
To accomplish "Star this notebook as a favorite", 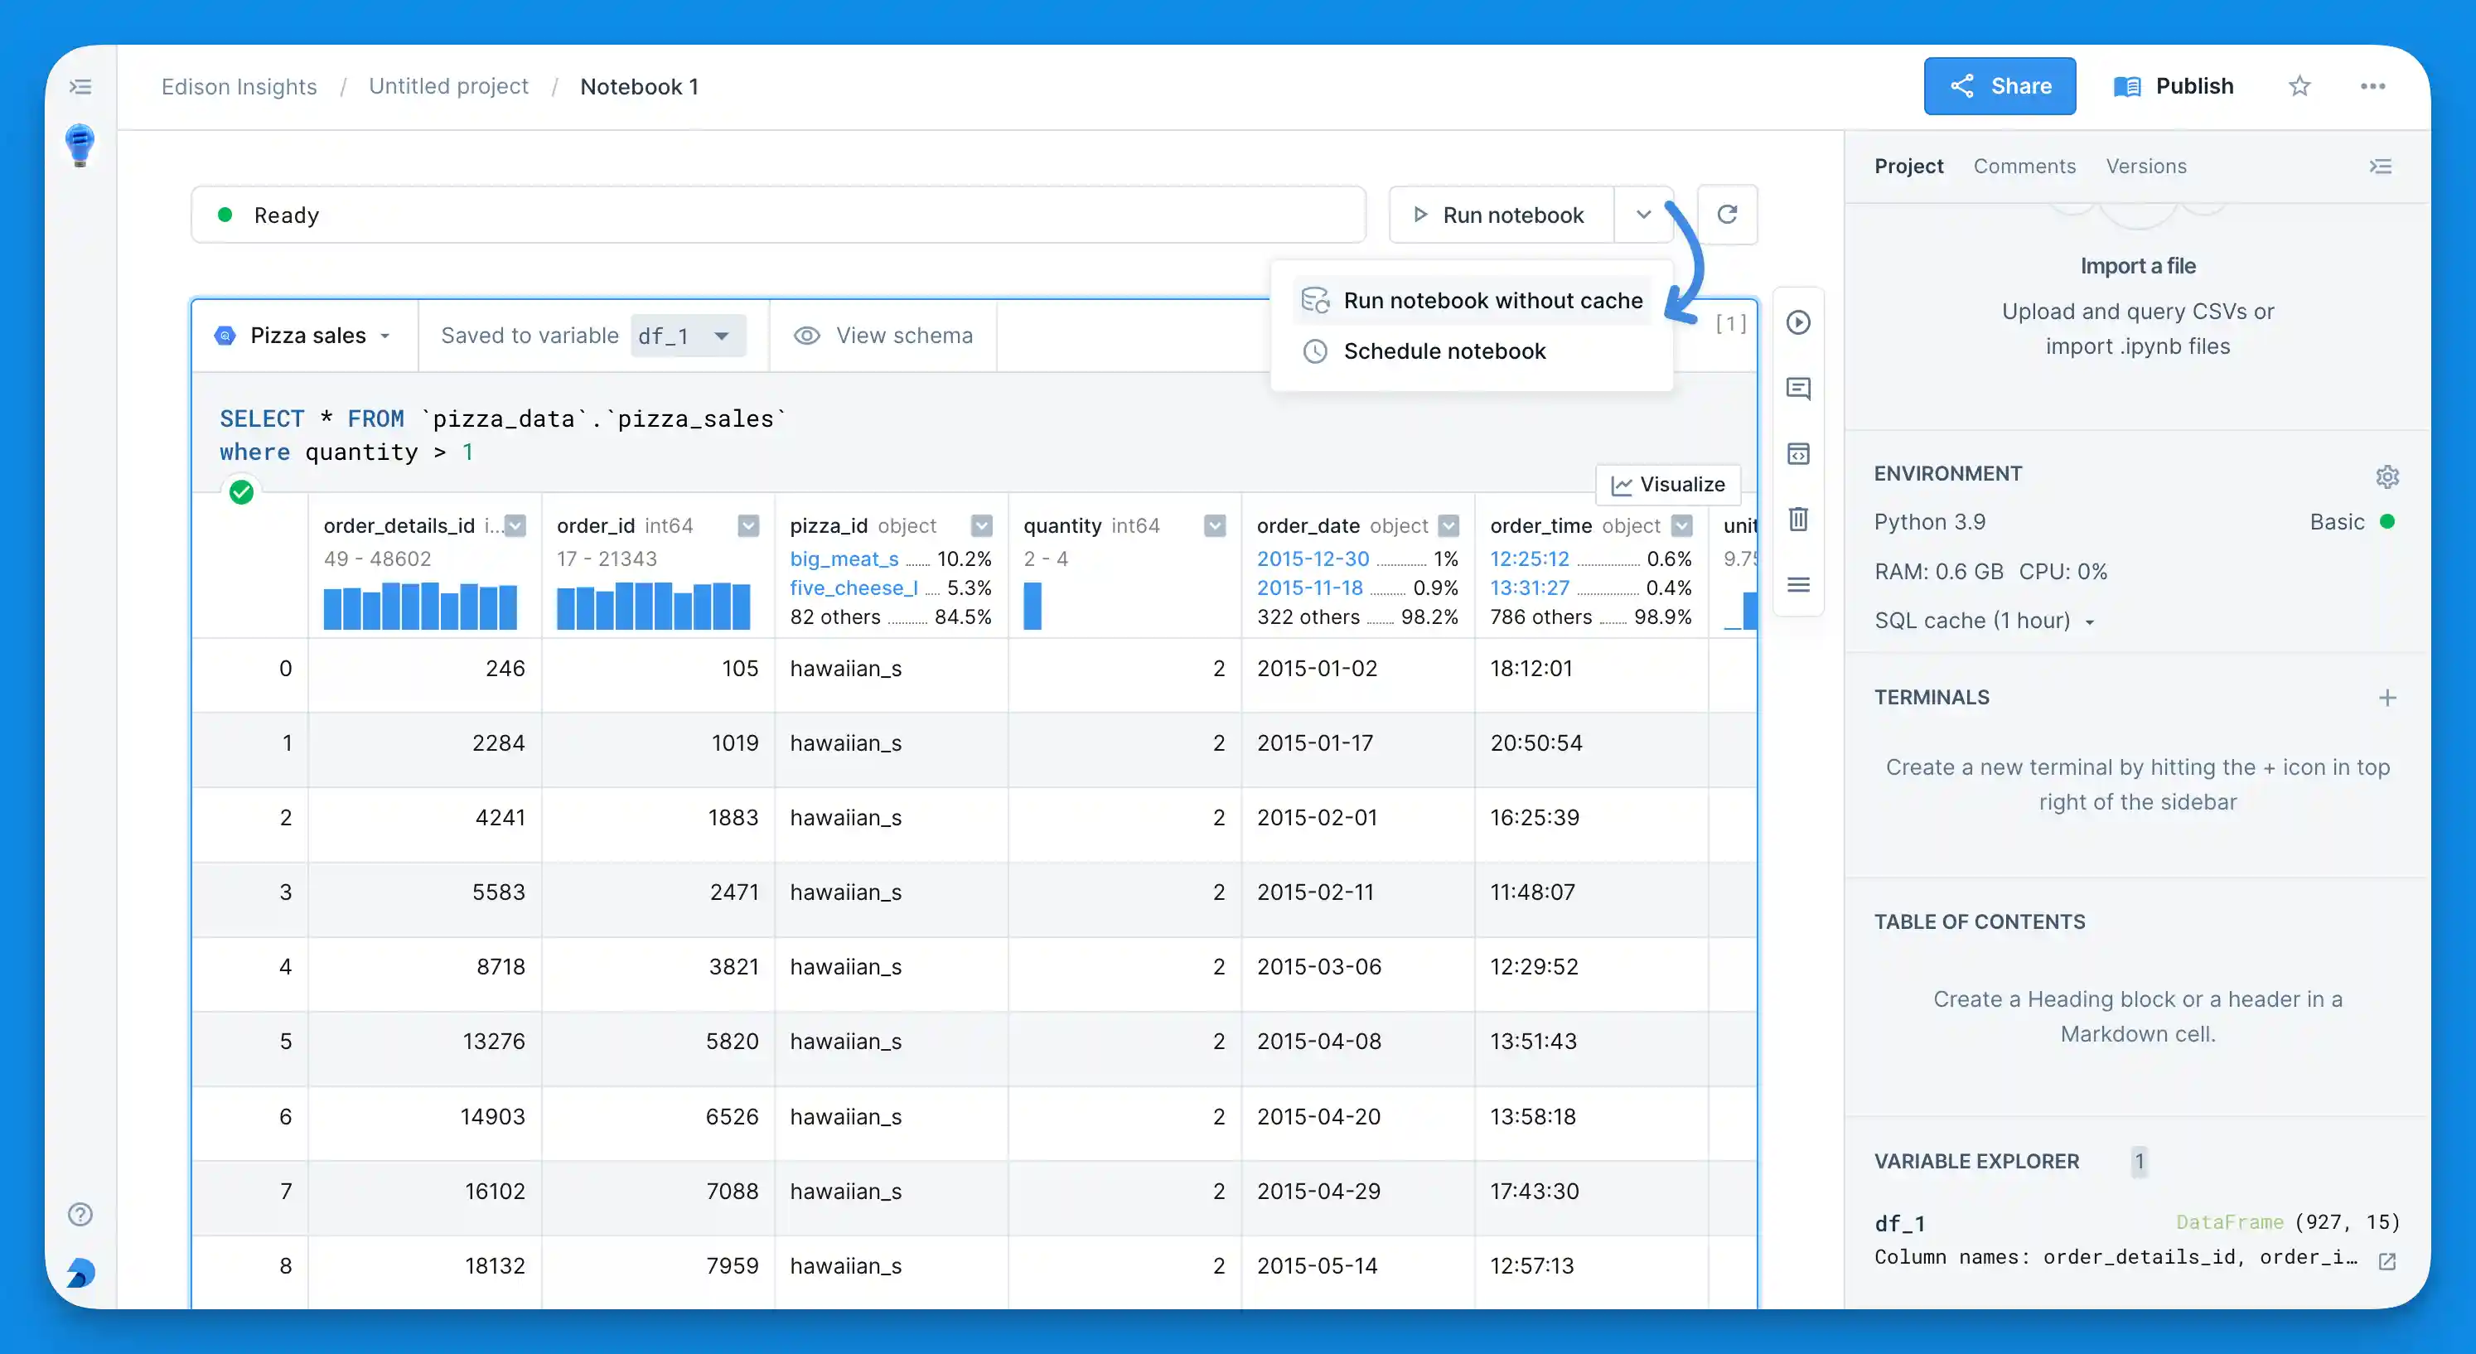I will point(2298,86).
